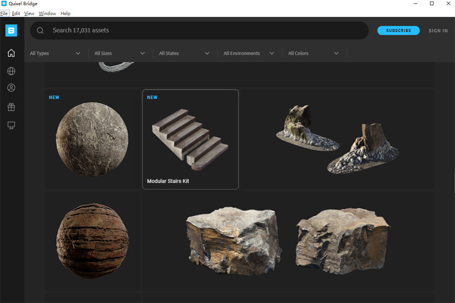Click the NEW badge on stairs kit

(x=152, y=97)
